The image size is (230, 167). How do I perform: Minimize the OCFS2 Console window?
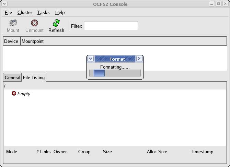[211, 4]
